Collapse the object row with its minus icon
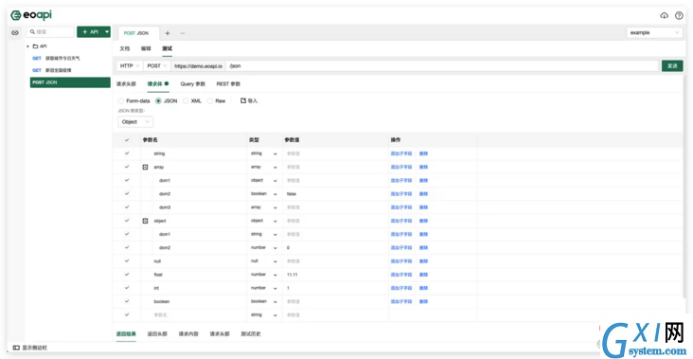 (x=145, y=221)
